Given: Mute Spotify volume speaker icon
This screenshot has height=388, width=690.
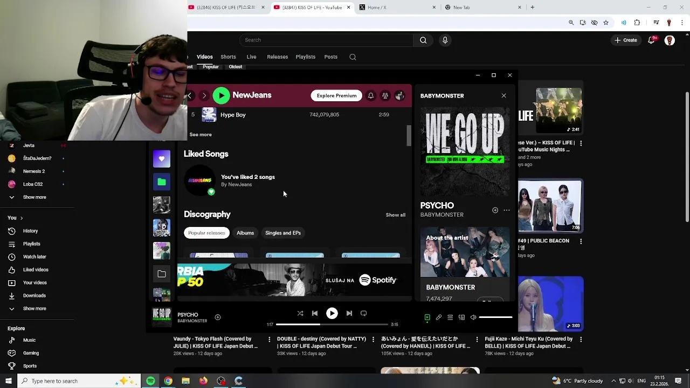Looking at the screenshot, I should (473, 317).
